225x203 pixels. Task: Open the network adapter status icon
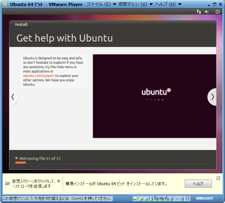pos(156,198)
